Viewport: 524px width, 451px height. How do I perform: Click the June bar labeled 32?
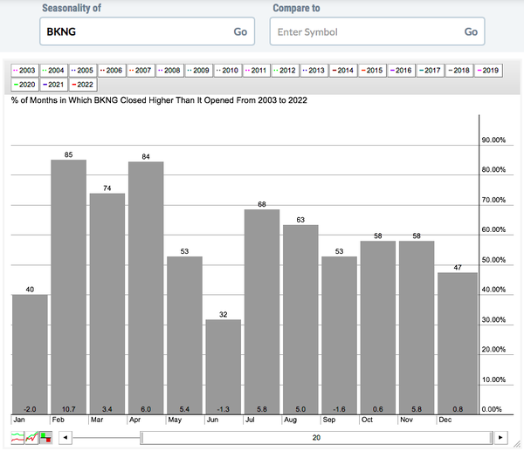(x=224, y=367)
